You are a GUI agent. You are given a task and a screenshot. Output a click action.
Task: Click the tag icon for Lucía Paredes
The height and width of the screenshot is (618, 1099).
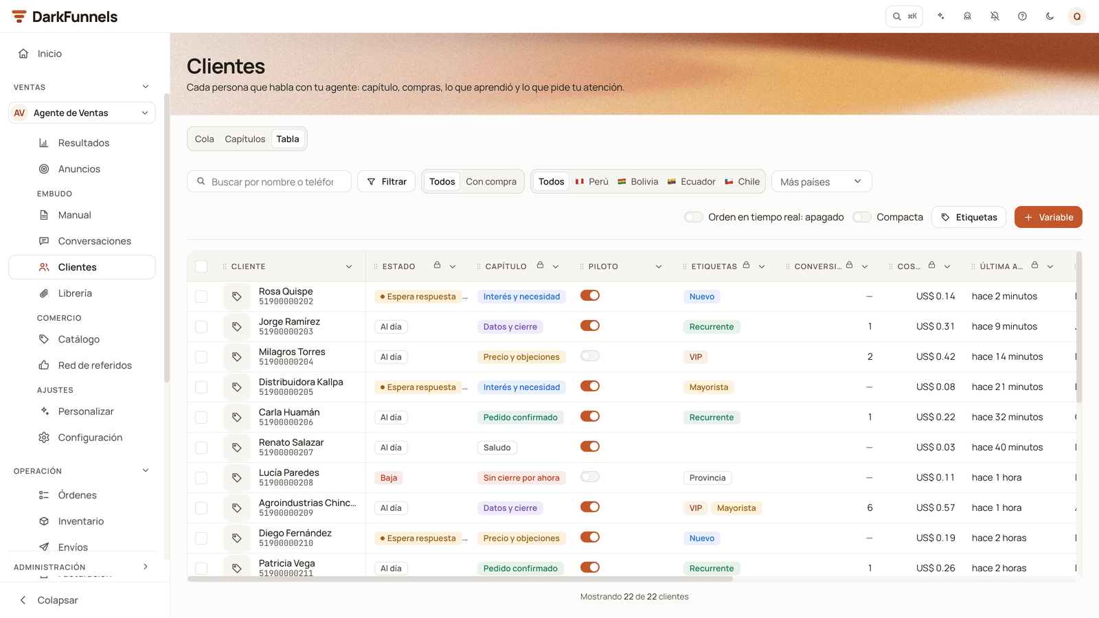(237, 478)
